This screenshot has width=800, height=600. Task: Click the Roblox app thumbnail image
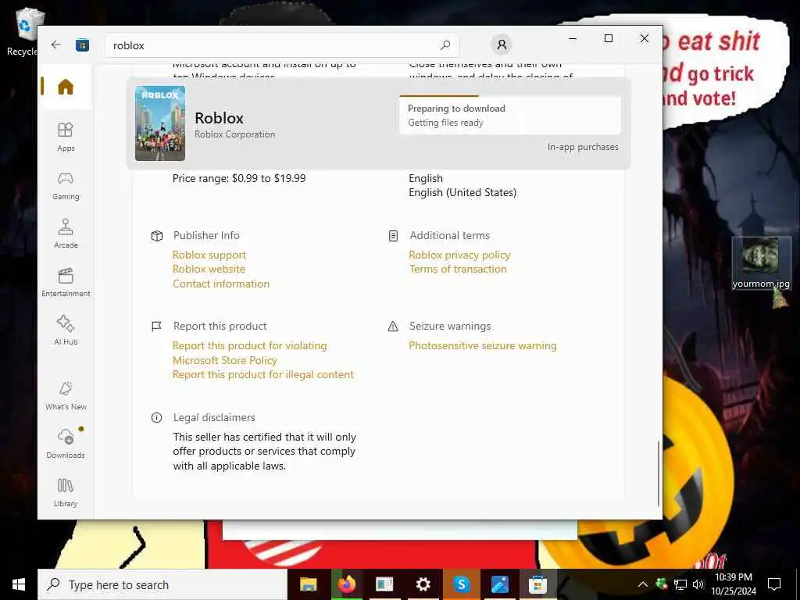pos(160,123)
